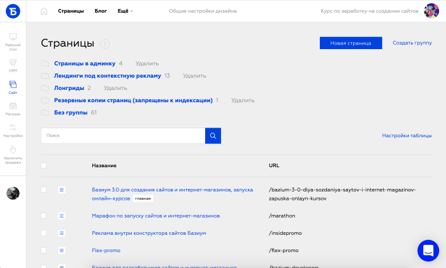Open the home icon in top bar
Viewport: 446px width, 268px height.
click(x=44, y=11)
